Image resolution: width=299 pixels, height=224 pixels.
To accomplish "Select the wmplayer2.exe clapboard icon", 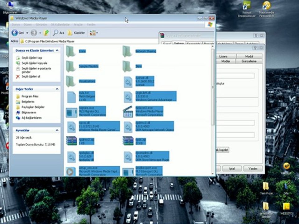I will click(128, 112).
